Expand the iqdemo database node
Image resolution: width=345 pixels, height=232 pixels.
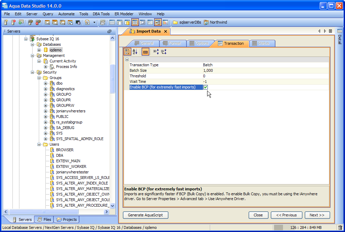(39, 50)
